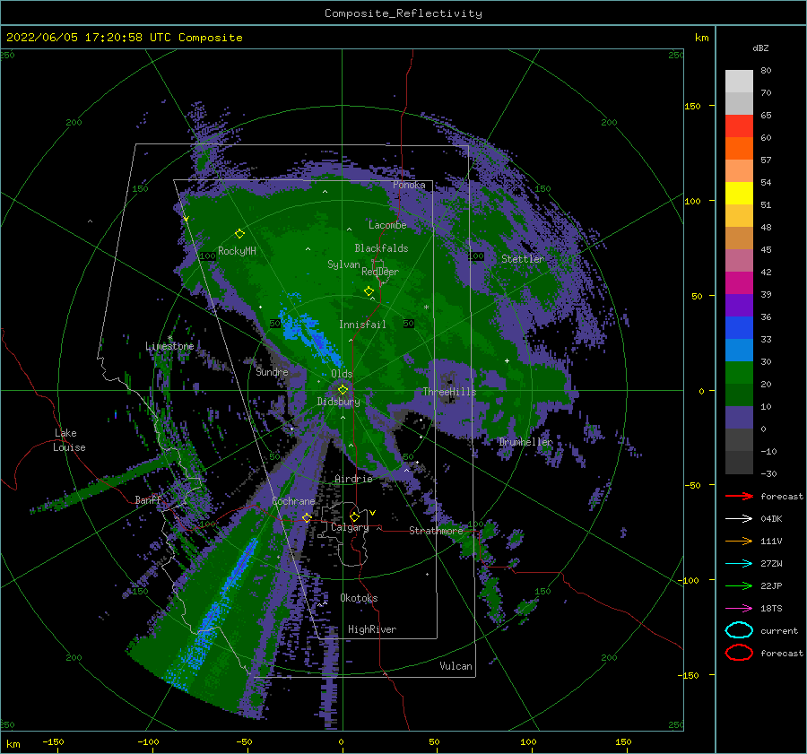Select the orange 111V arrow icon
This screenshot has width=807, height=754.
pos(739,541)
